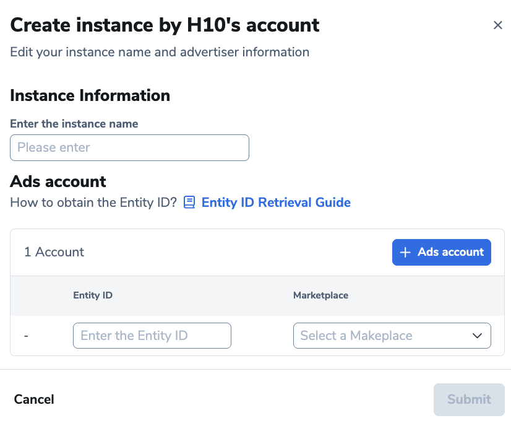Click the Enter the instance name label
Viewport: 511px width, 431px height.
pyautogui.click(x=74, y=124)
